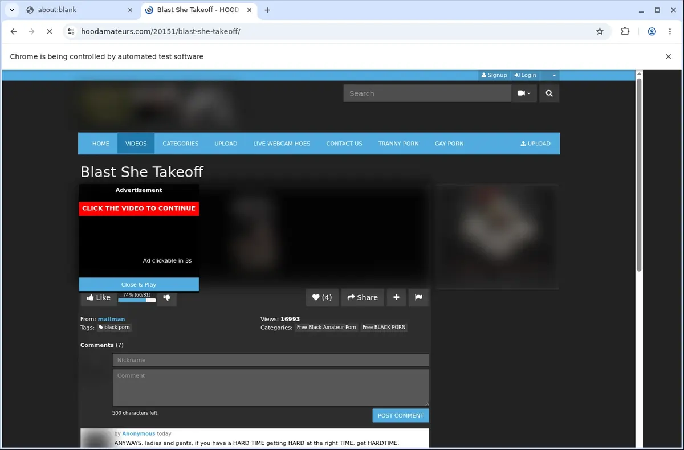
Task: Select the Blast She Takeoff tab
Action: [199, 10]
